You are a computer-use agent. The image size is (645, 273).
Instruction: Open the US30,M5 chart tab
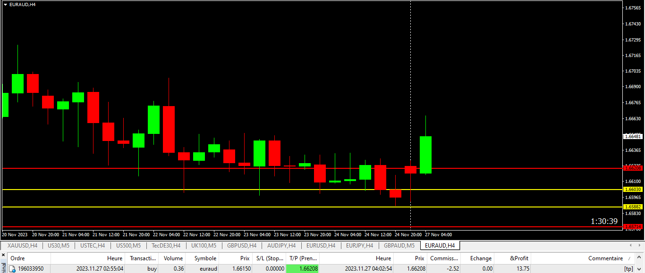[x=59, y=246]
